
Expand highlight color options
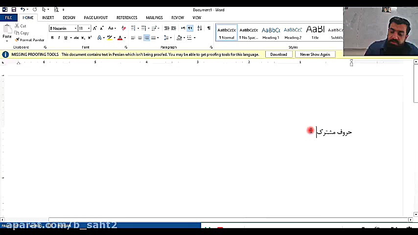point(115,38)
